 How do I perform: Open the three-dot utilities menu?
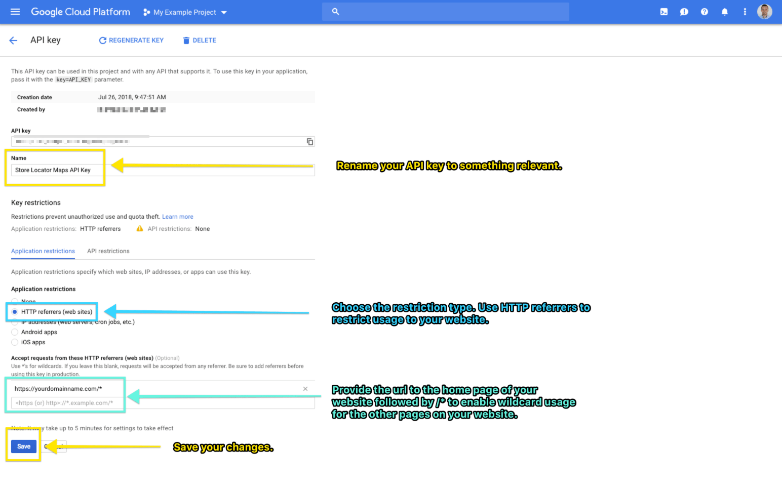pos(745,11)
